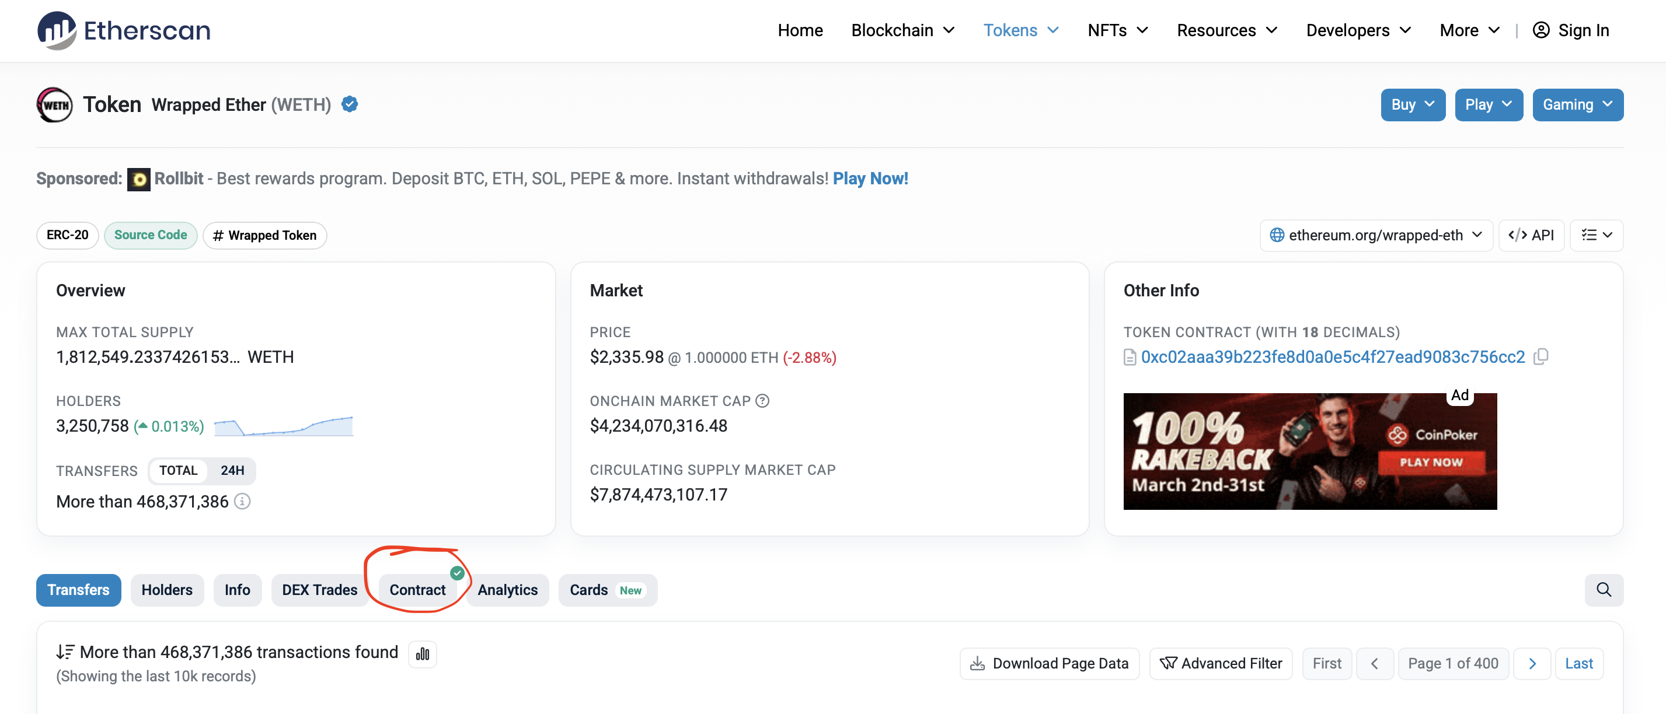Switch to the DEX Trades tab
Image resolution: width=1666 pixels, height=714 pixels.
pyautogui.click(x=319, y=590)
